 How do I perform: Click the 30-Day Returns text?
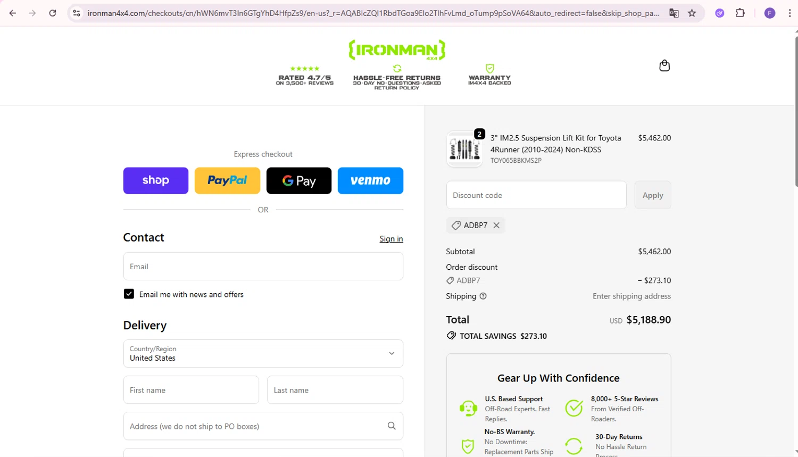tap(619, 437)
